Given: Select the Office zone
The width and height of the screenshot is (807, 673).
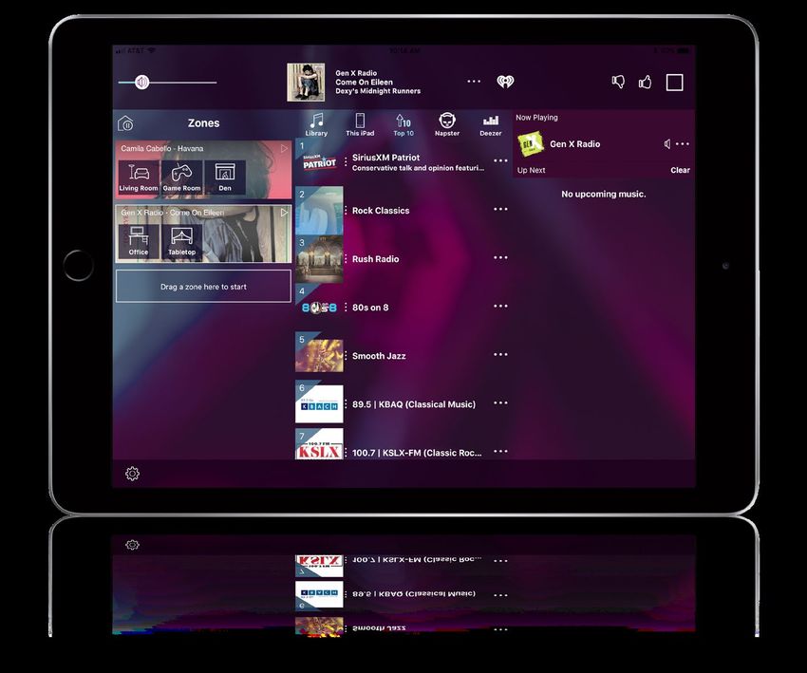Looking at the screenshot, I should pyautogui.click(x=139, y=241).
